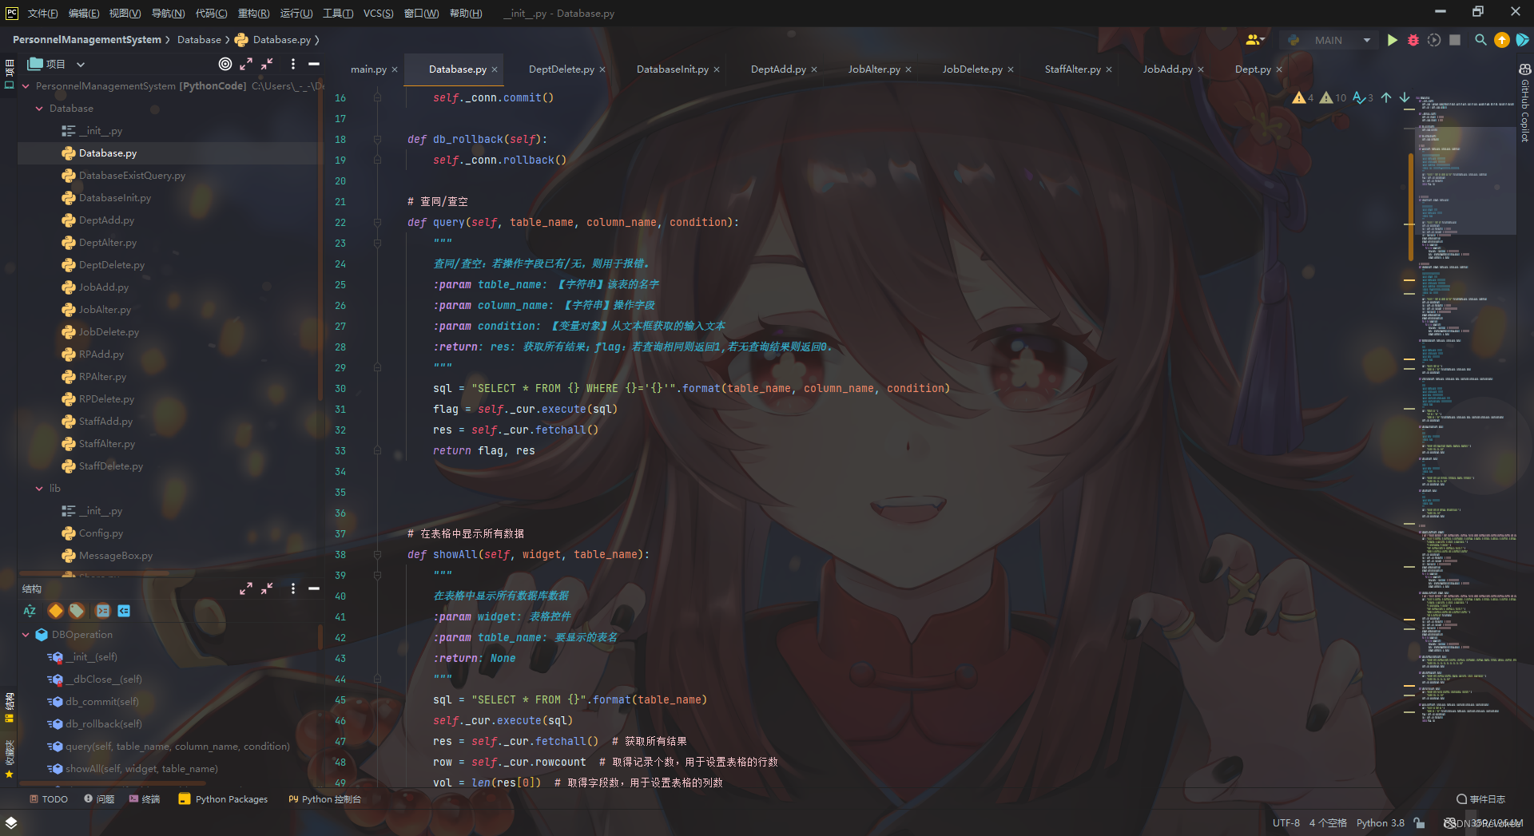Run the MAIN configuration with the green play icon
Image resolution: width=1534 pixels, height=836 pixels.
coord(1392,40)
